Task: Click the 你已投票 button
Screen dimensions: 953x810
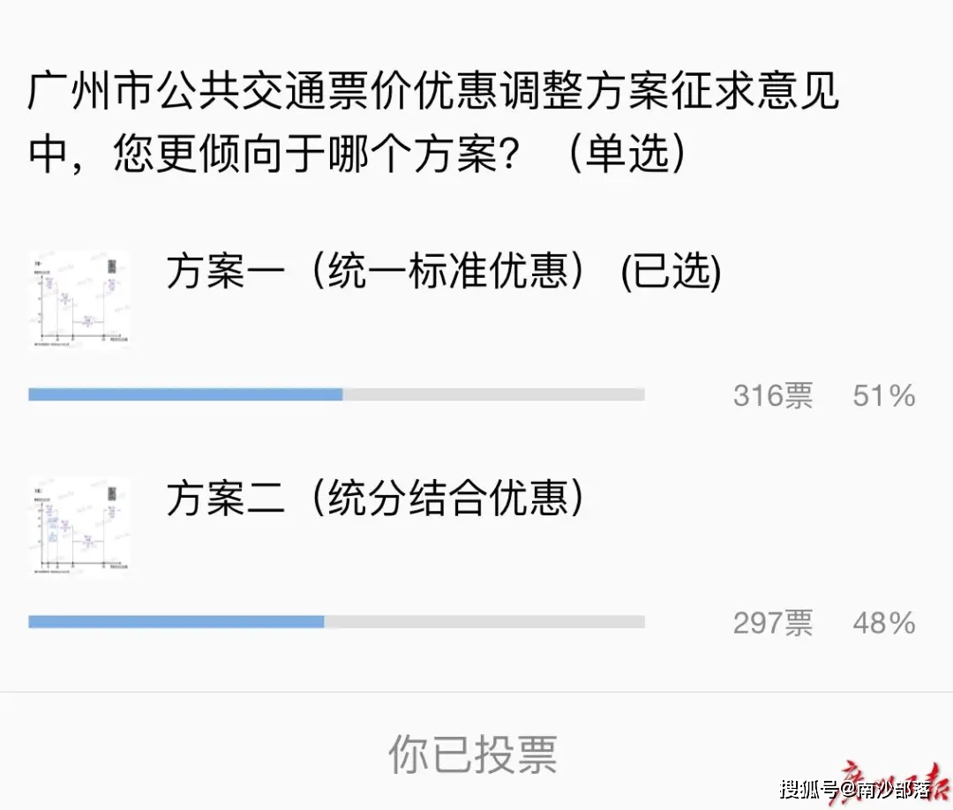Action: pyautogui.click(x=473, y=754)
